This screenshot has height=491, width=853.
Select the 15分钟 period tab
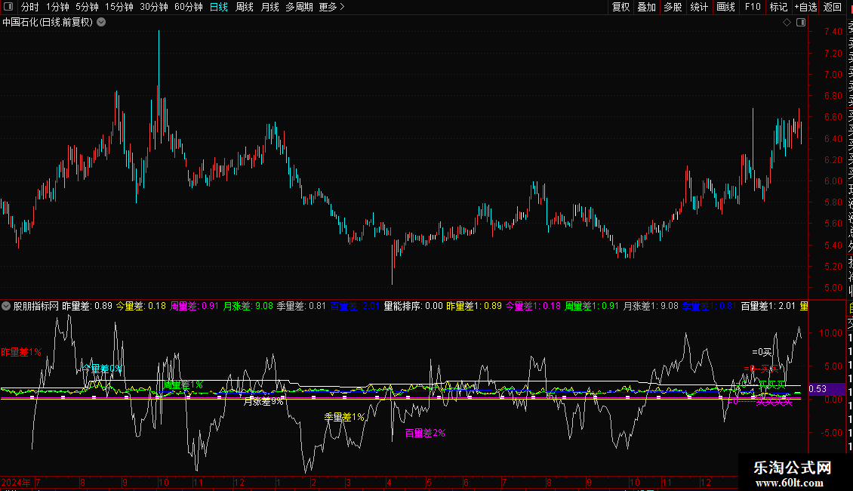119,7
